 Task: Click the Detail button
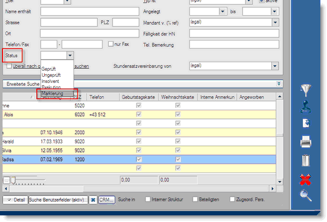pyautogui.click(x=15, y=200)
